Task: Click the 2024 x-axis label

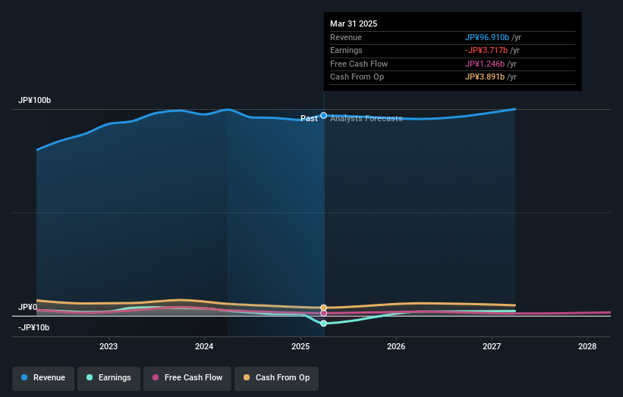Action: (x=204, y=346)
